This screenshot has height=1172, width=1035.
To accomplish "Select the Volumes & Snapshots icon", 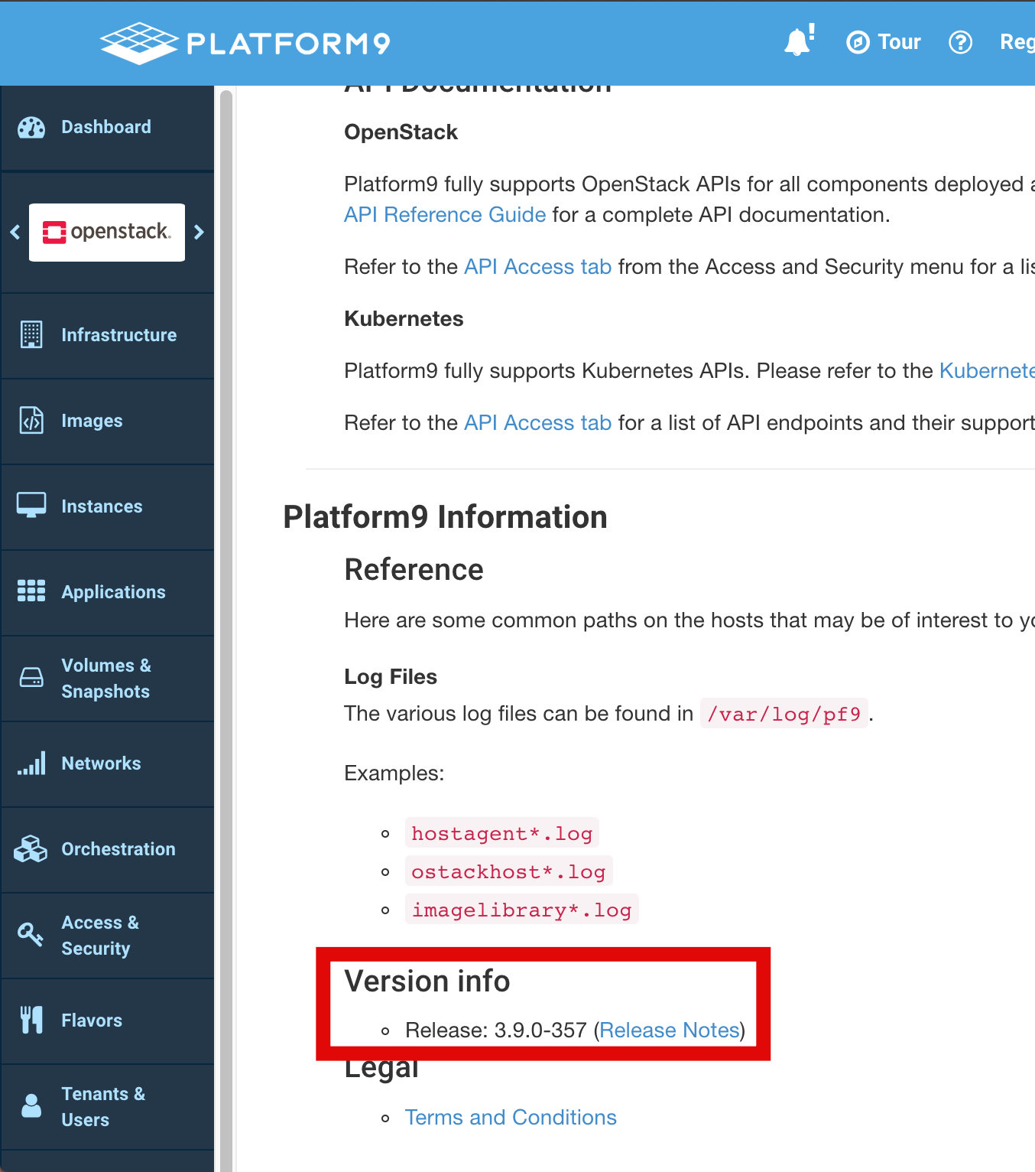I will (30, 677).
